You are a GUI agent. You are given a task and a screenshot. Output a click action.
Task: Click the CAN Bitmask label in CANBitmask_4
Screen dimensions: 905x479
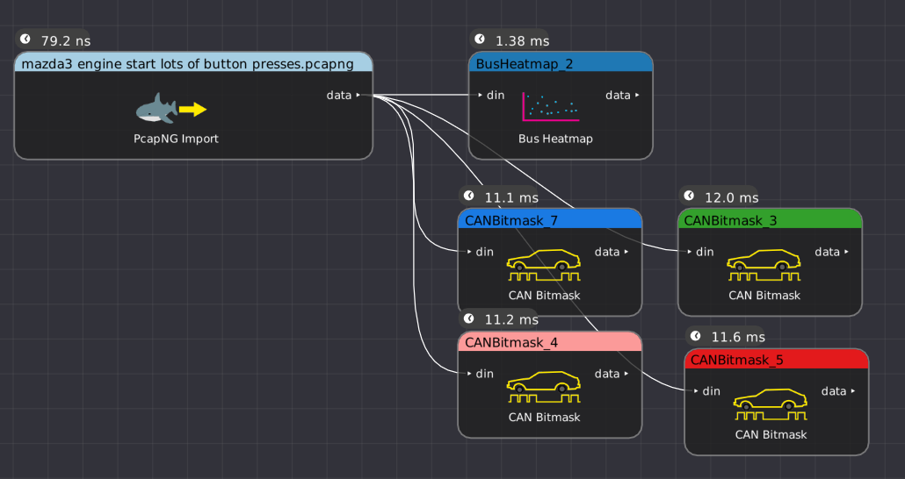(544, 418)
